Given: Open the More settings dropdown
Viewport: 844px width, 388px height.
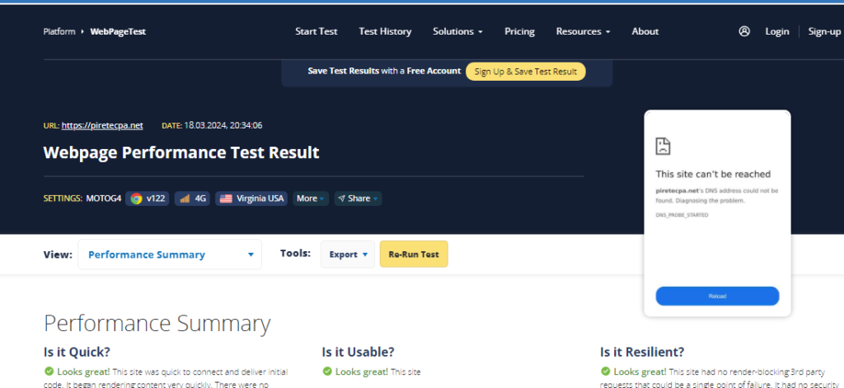Looking at the screenshot, I should 311,199.
